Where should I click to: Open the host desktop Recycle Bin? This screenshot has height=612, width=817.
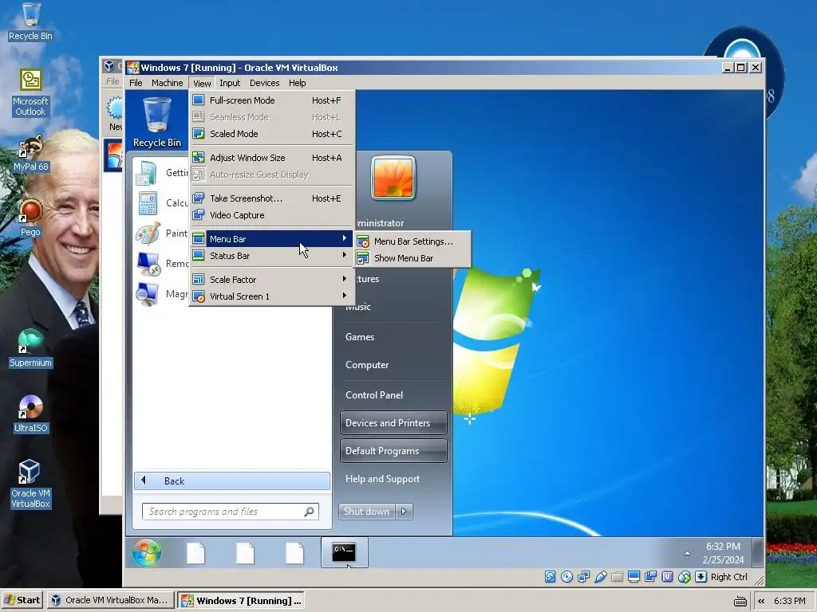pos(30,22)
